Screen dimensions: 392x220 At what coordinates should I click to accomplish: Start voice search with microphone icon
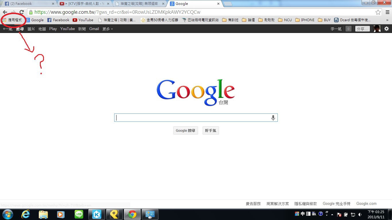(x=273, y=118)
